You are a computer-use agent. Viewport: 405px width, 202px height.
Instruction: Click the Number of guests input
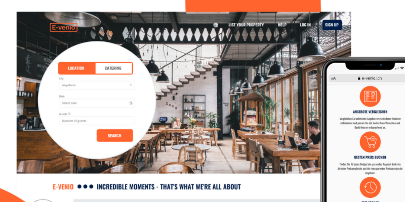pyautogui.click(x=96, y=121)
